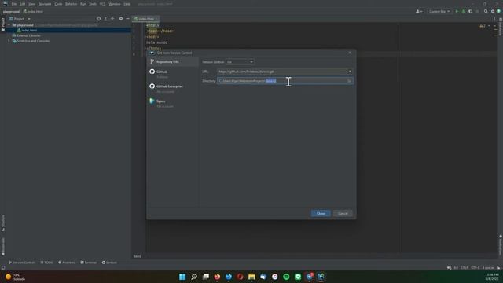Open the Current File run configuration dropdown
Image resolution: width=503 pixels, height=283 pixels.
click(x=439, y=11)
